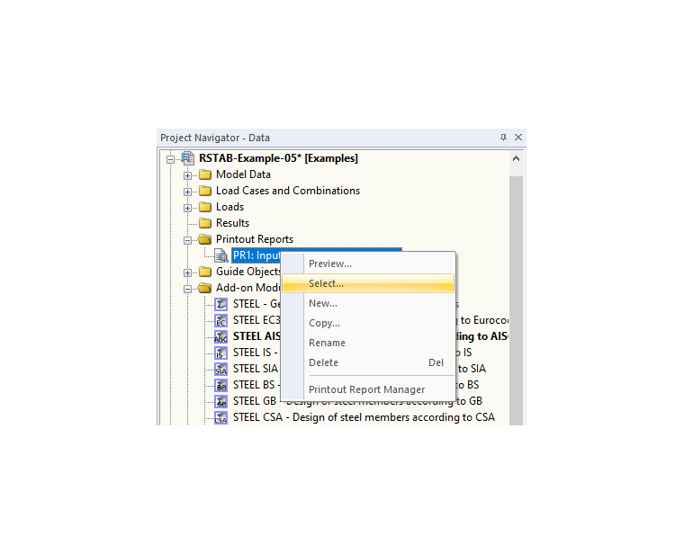The image size is (684, 554).
Task: Select the Add-on Modules tree label
Action: coord(248,288)
